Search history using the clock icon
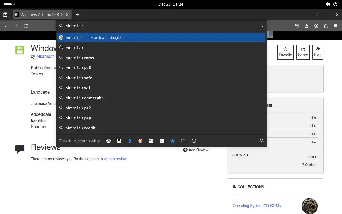Image resolution: width=342 pixels, height=214 pixels. point(194,141)
